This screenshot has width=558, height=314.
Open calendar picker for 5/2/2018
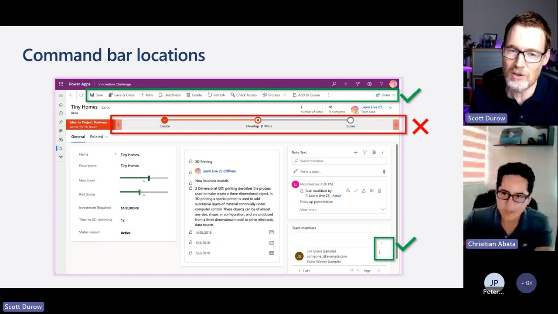272,253
